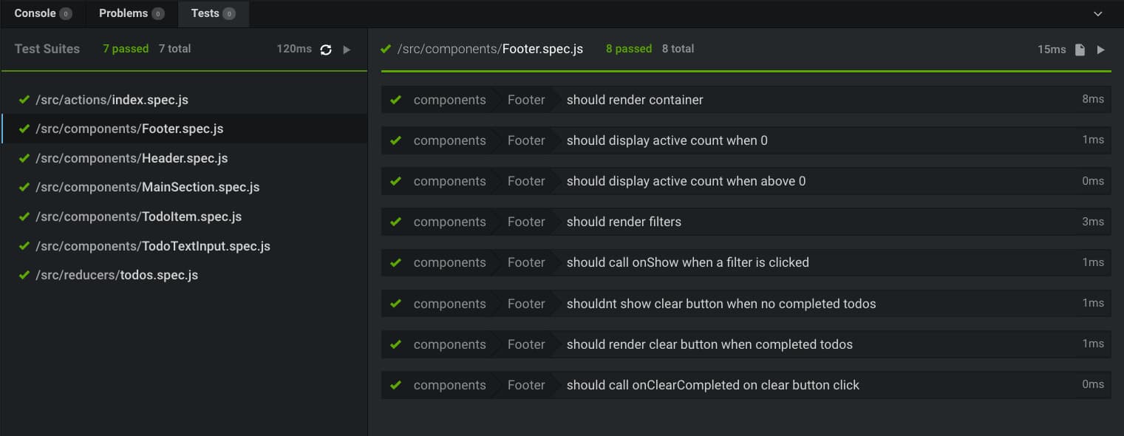Click checkmark icon of 'should render container' test

click(x=395, y=100)
